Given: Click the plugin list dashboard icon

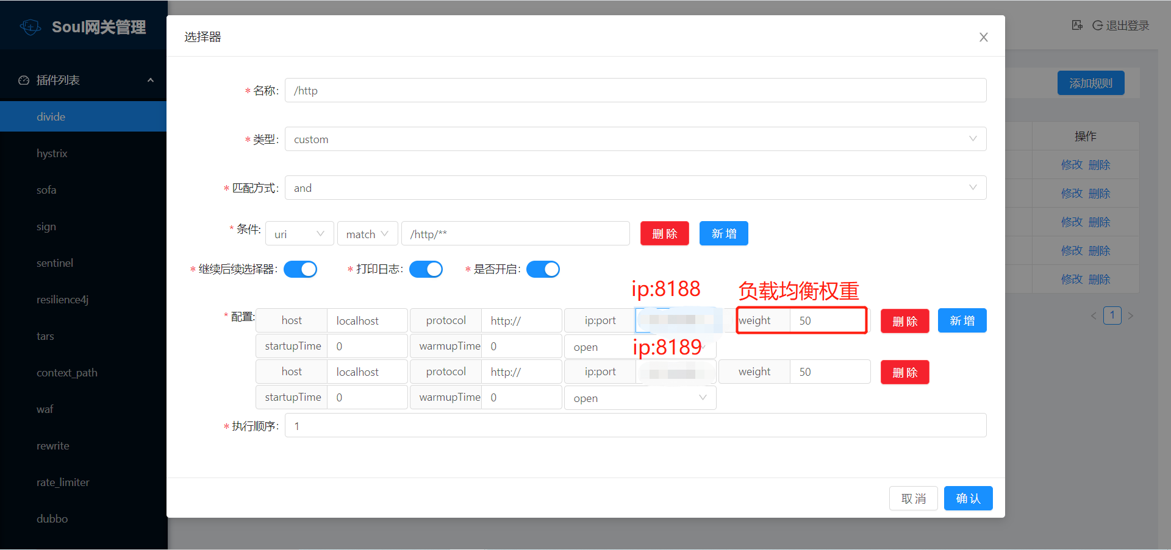Looking at the screenshot, I should point(24,80).
